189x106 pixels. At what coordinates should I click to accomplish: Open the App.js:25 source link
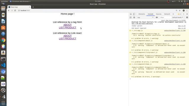(182, 26)
